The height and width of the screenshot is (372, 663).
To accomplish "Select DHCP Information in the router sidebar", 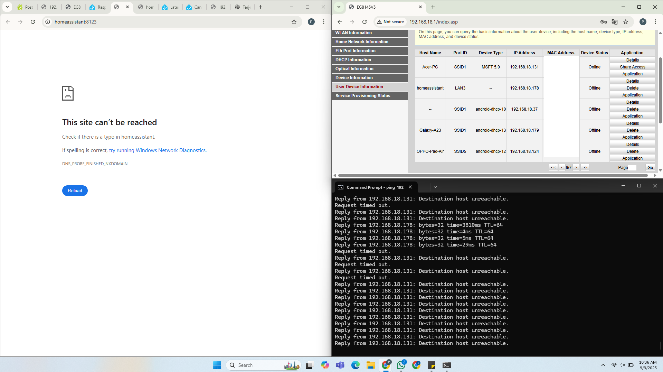I will pyautogui.click(x=353, y=60).
